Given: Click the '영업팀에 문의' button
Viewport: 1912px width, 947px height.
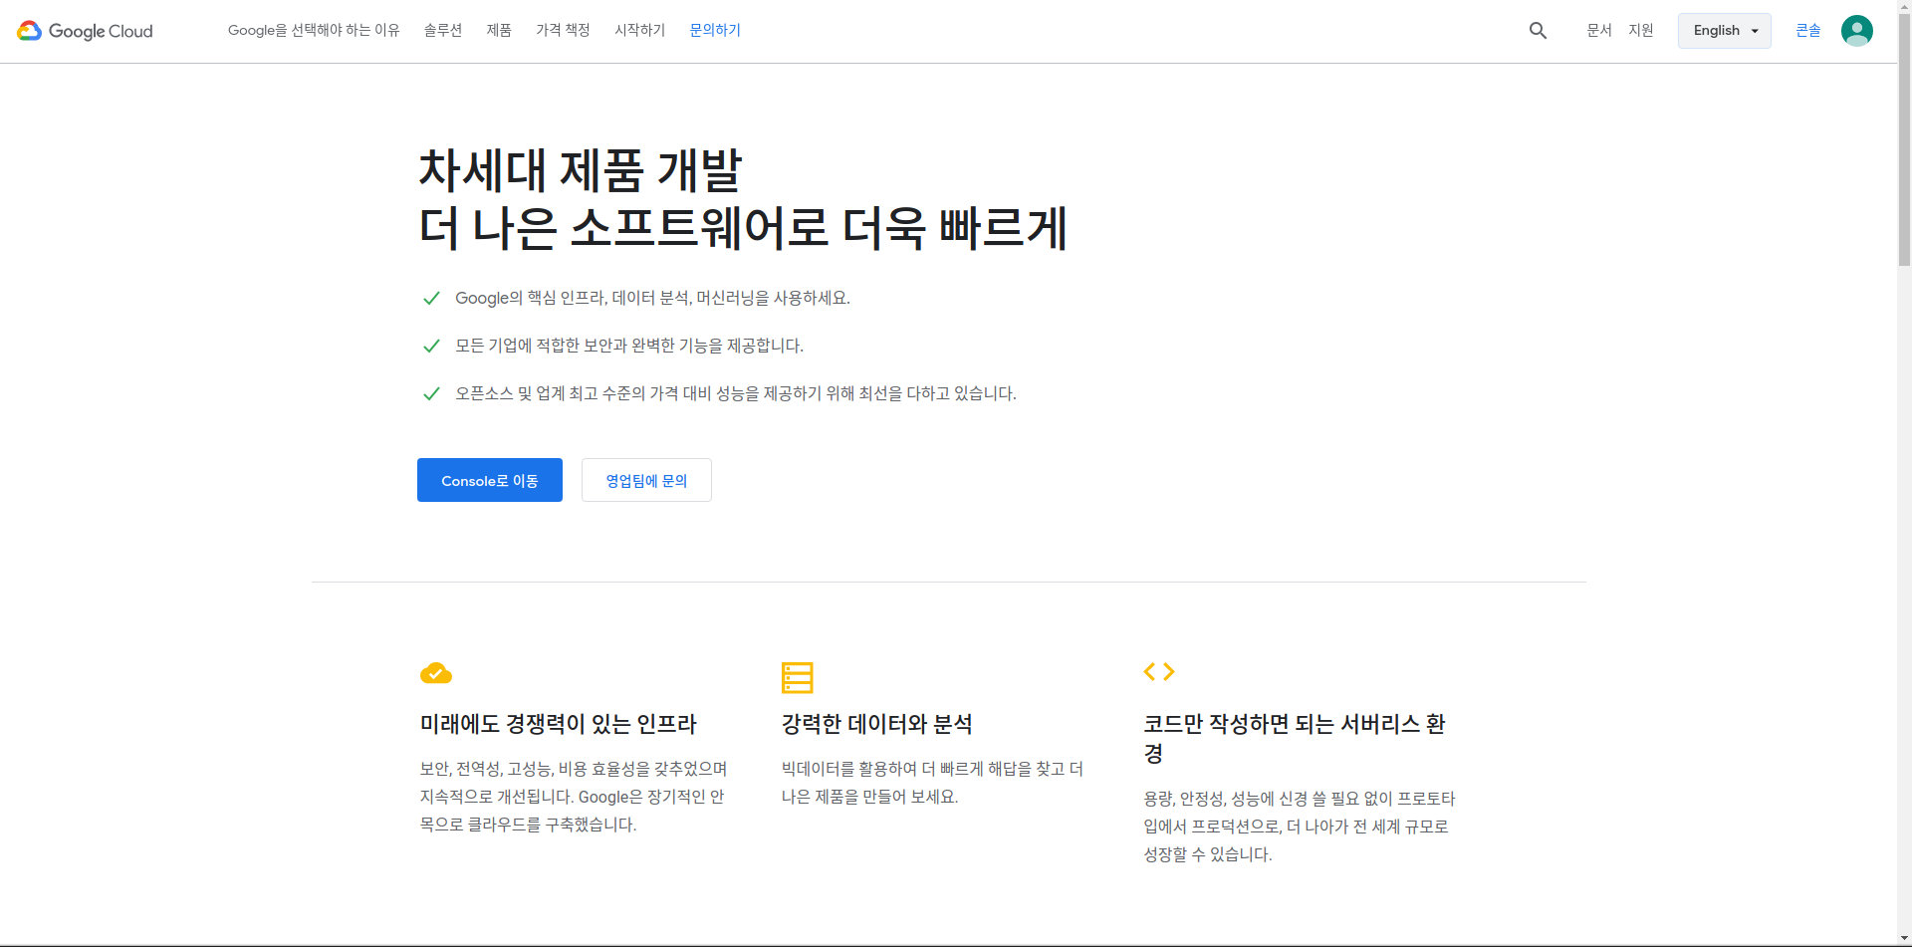Looking at the screenshot, I should pyautogui.click(x=646, y=480).
